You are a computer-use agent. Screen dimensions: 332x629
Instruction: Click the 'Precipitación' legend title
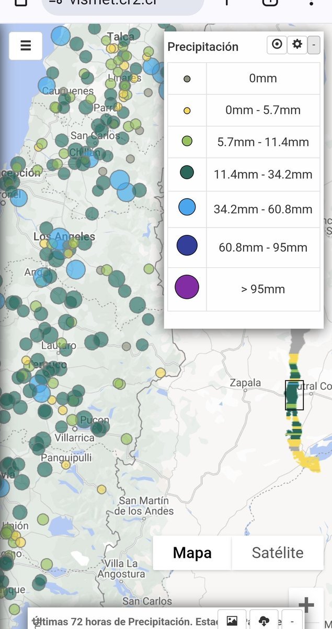[x=203, y=47]
